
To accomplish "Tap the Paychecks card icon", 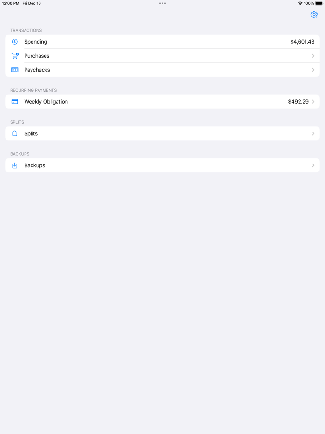I will [14, 70].
